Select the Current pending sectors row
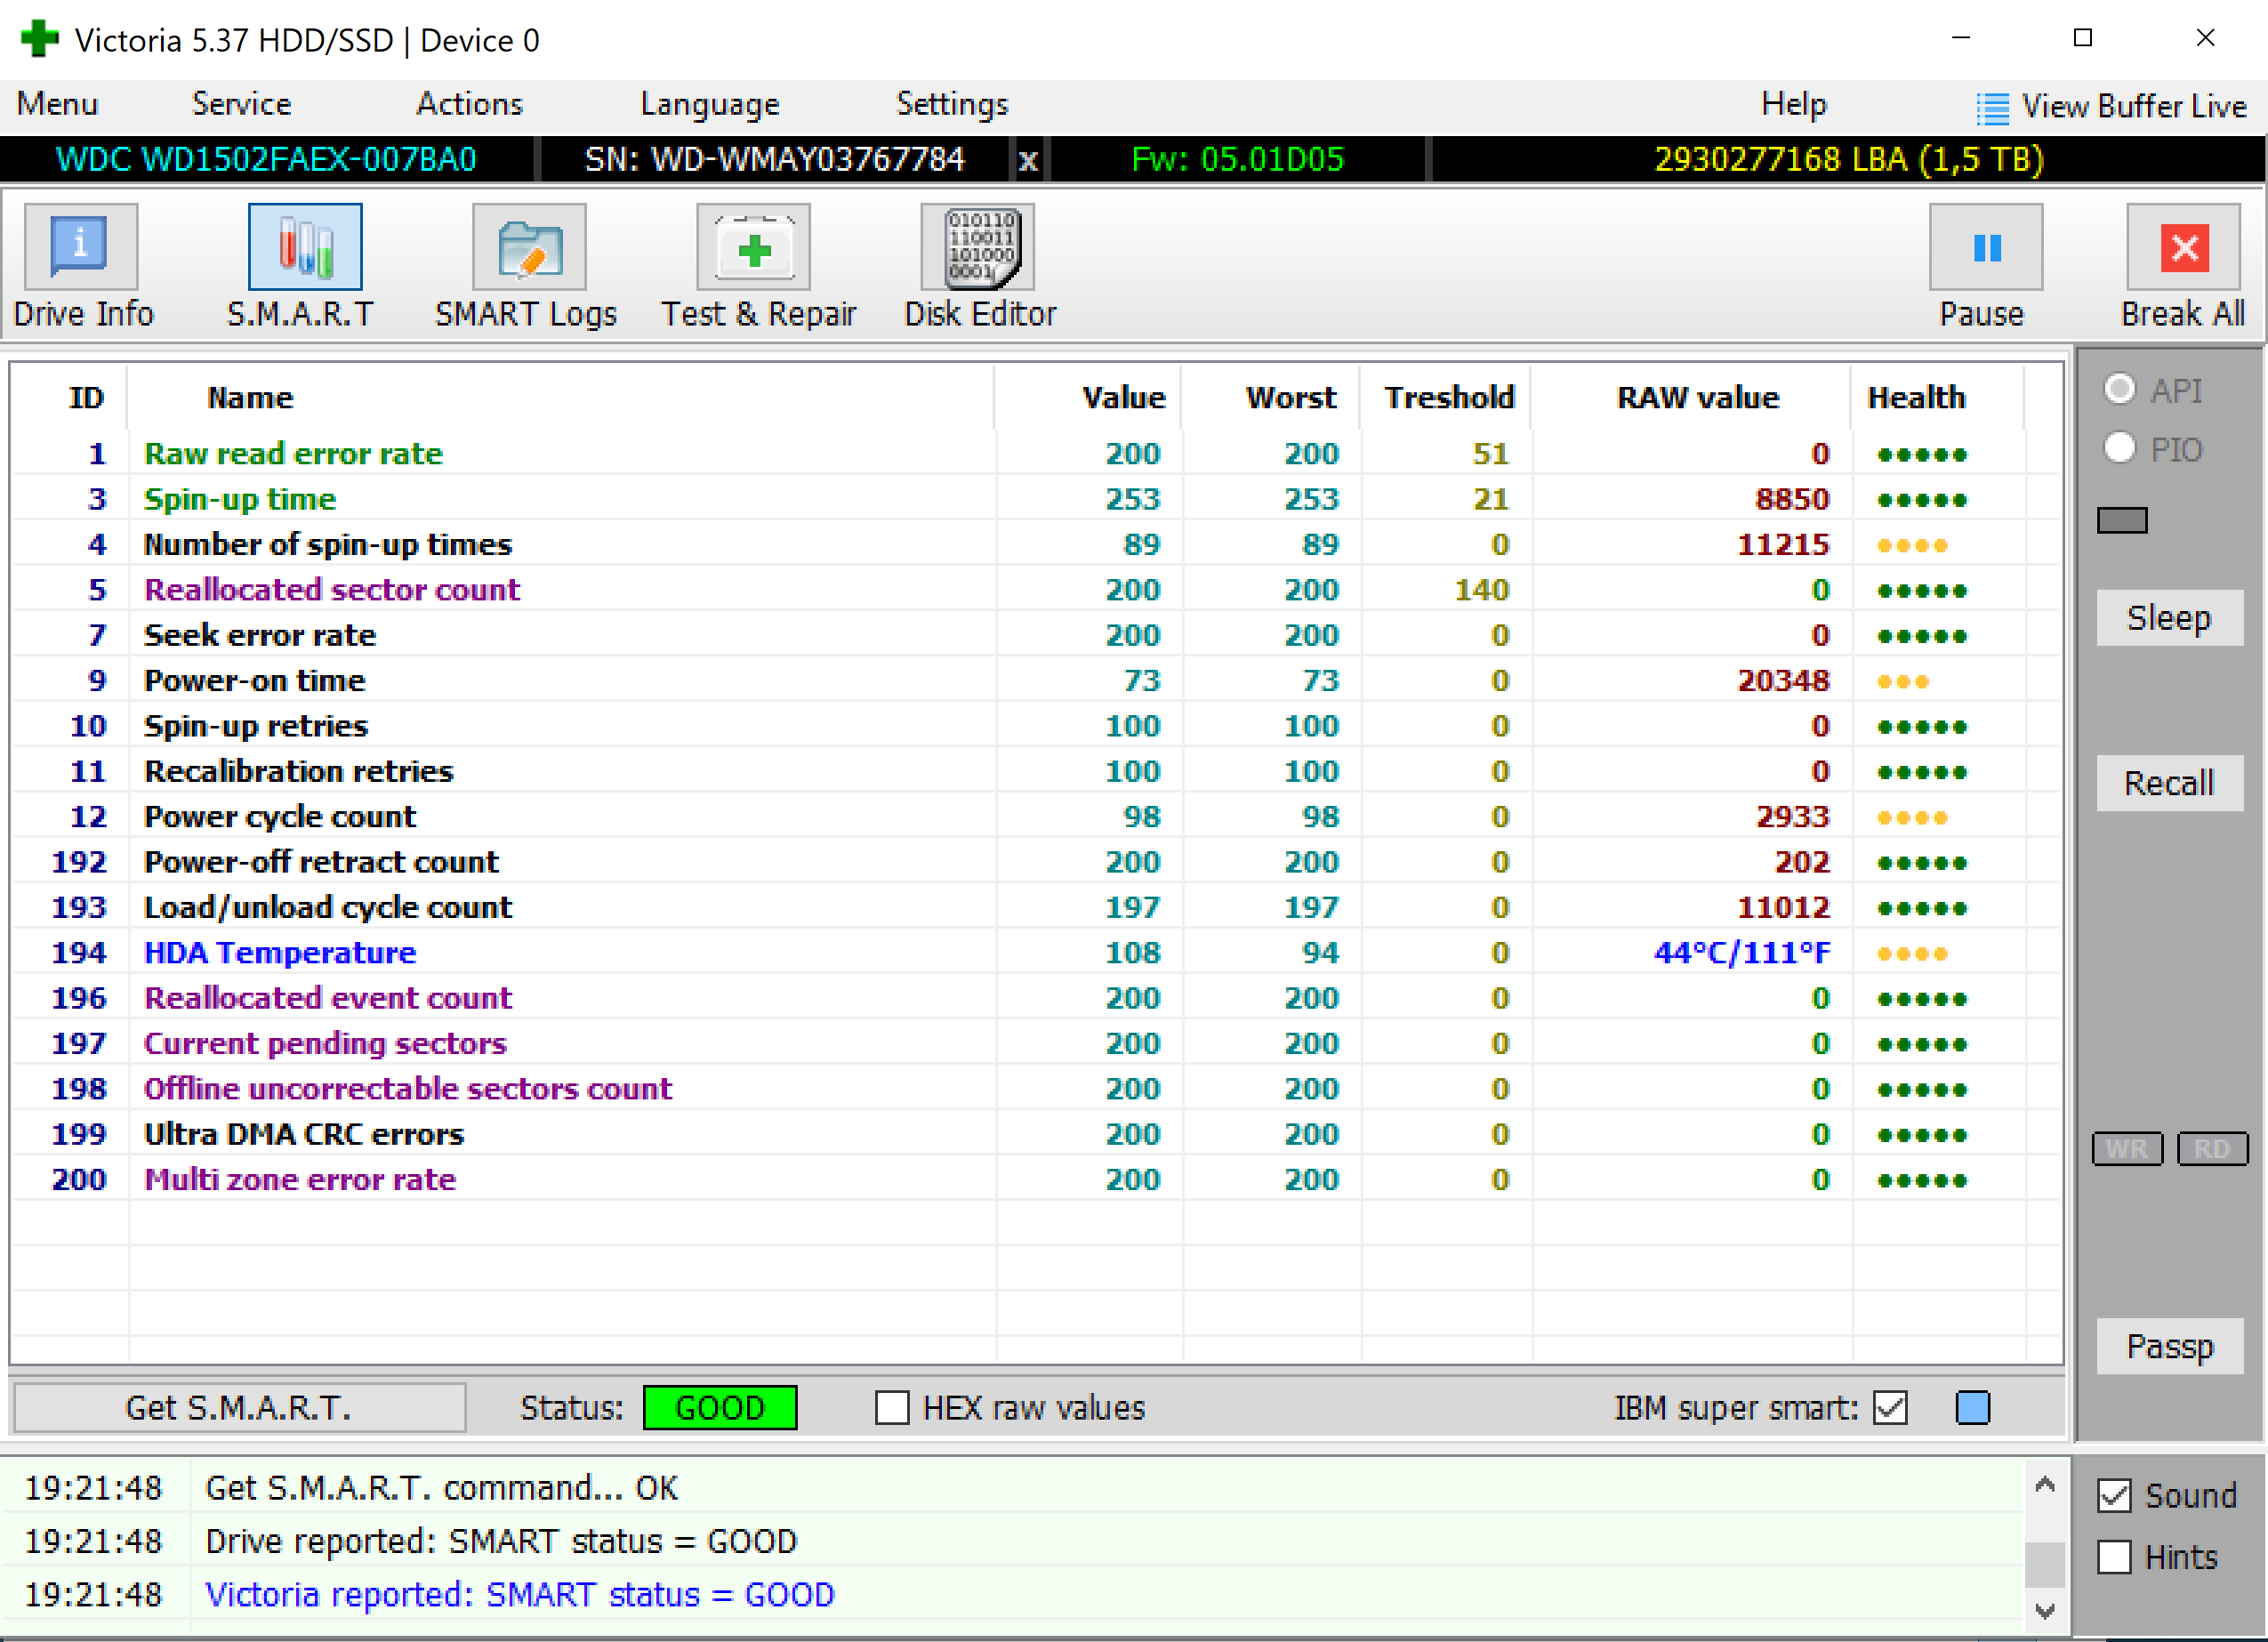The height and width of the screenshot is (1642, 2268). 1036,1044
